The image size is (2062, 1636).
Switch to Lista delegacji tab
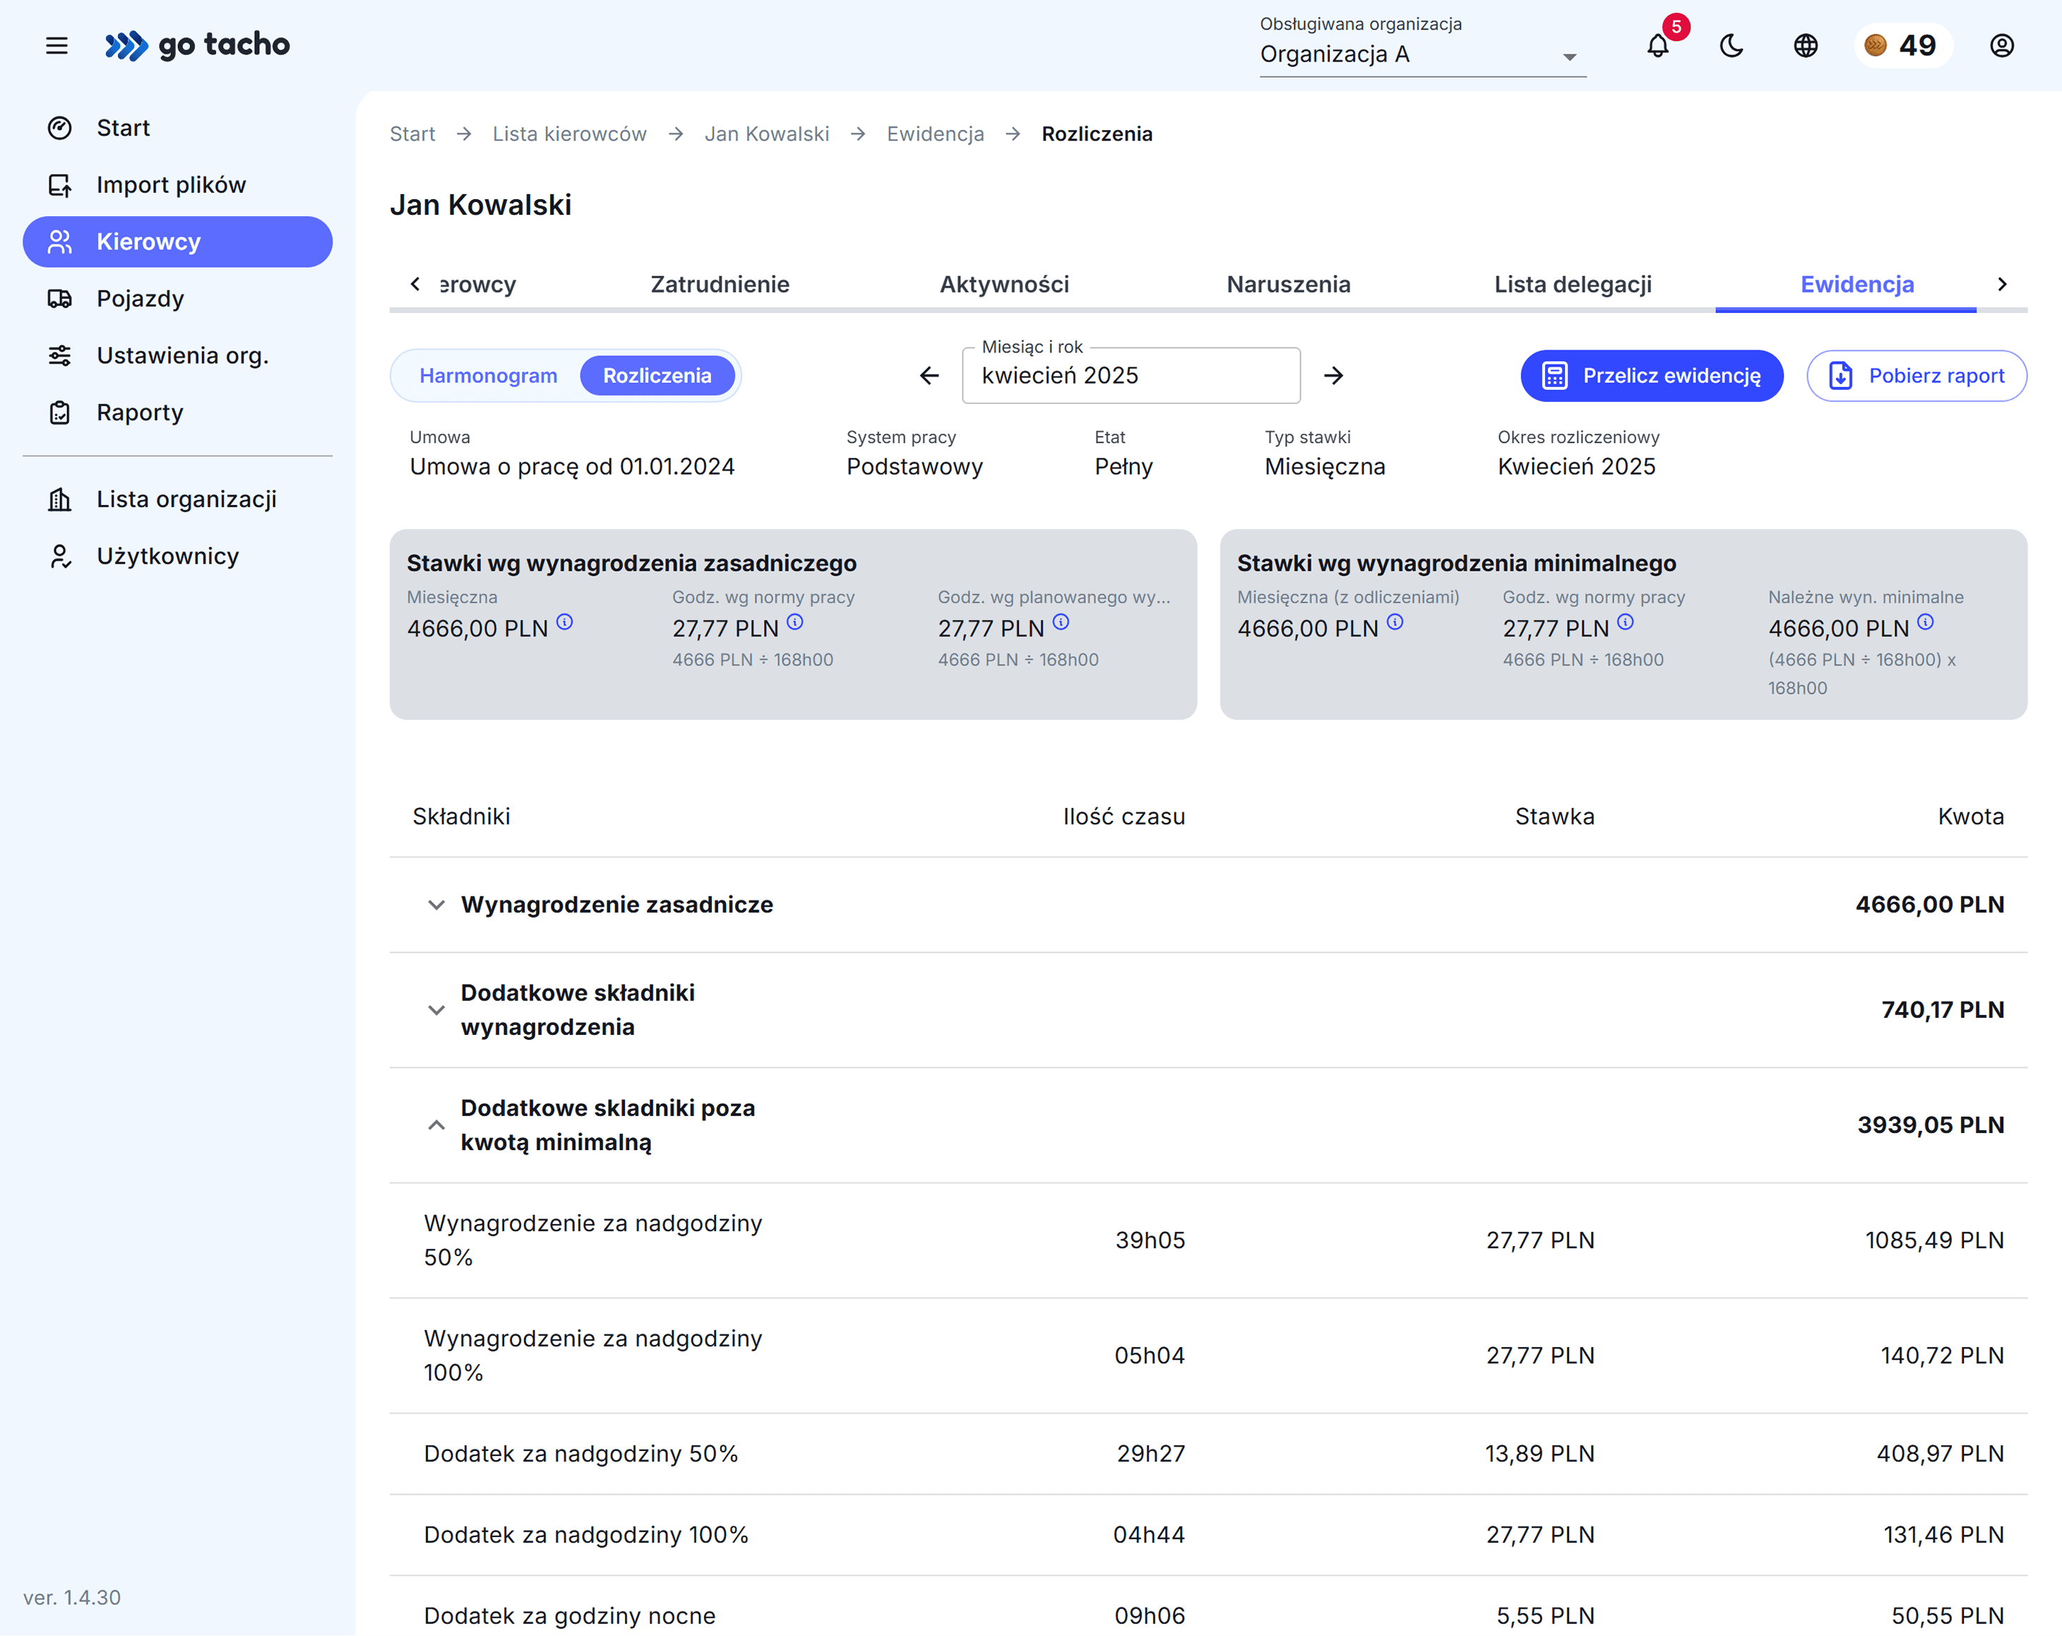point(1573,284)
